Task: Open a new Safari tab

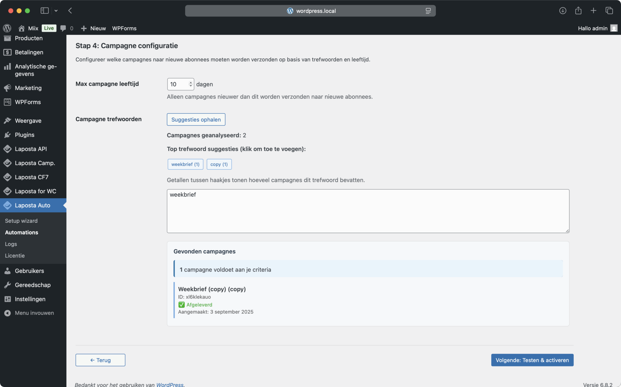Action: tap(593, 11)
